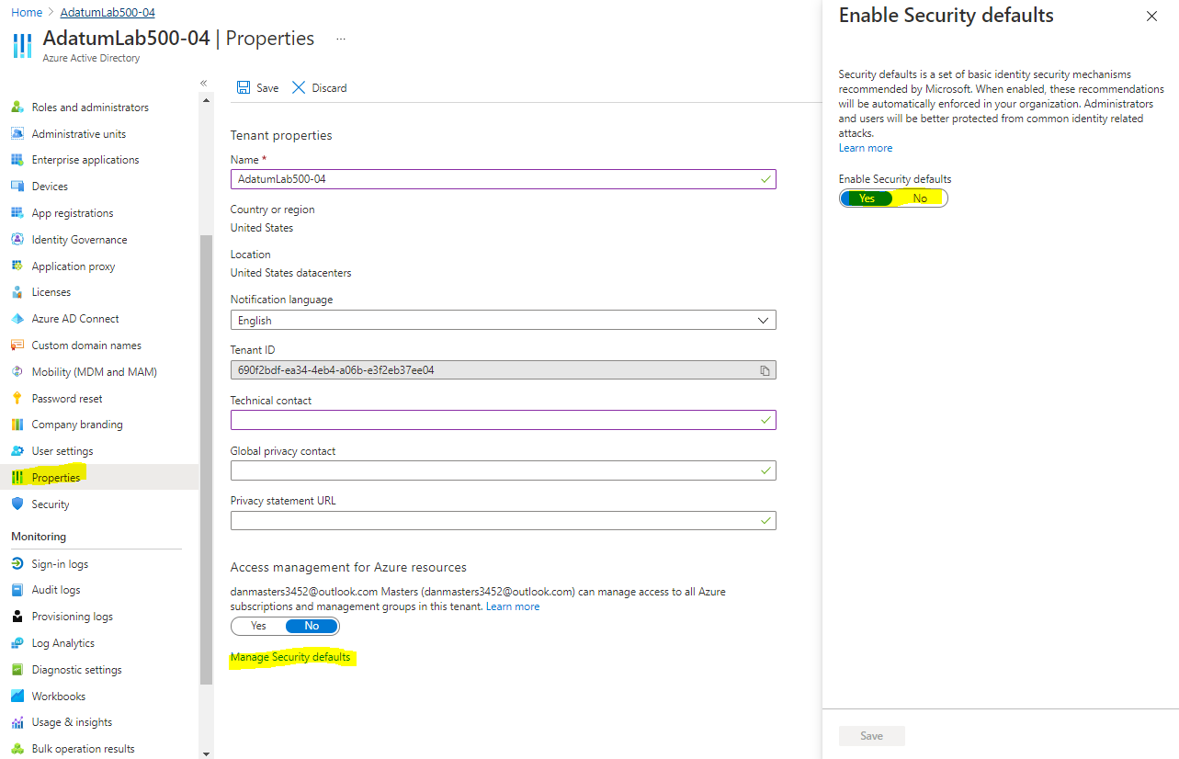Copy the Tenant ID value
The width and height of the screenshot is (1179, 759).
[x=765, y=370]
